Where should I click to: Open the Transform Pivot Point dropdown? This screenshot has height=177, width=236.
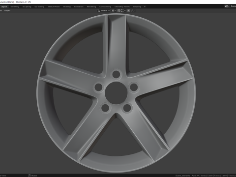[x=114, y=11]
